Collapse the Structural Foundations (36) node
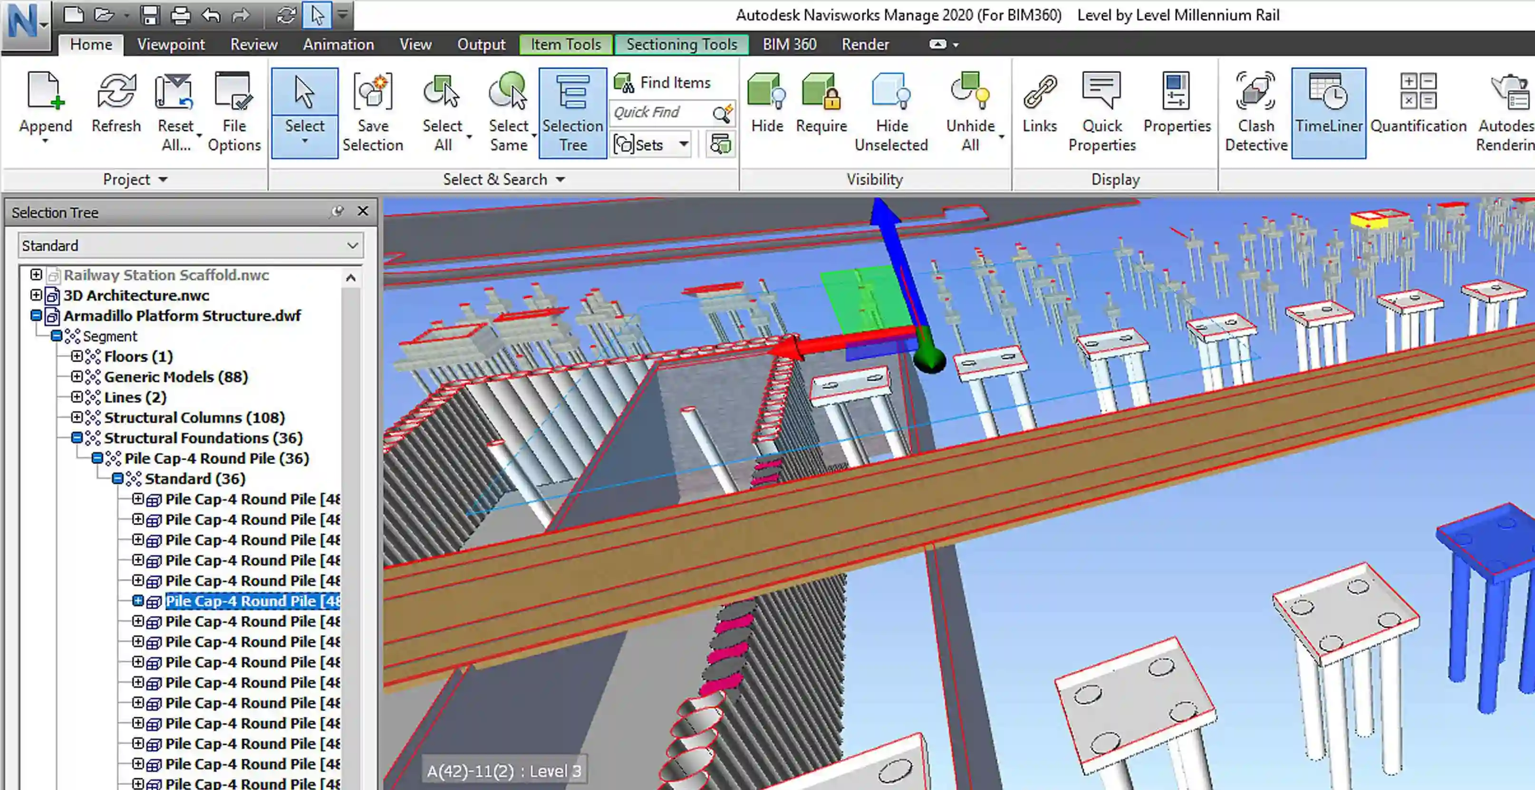Viewport: 1535px width, 790px height. click(x=77, y=438)
